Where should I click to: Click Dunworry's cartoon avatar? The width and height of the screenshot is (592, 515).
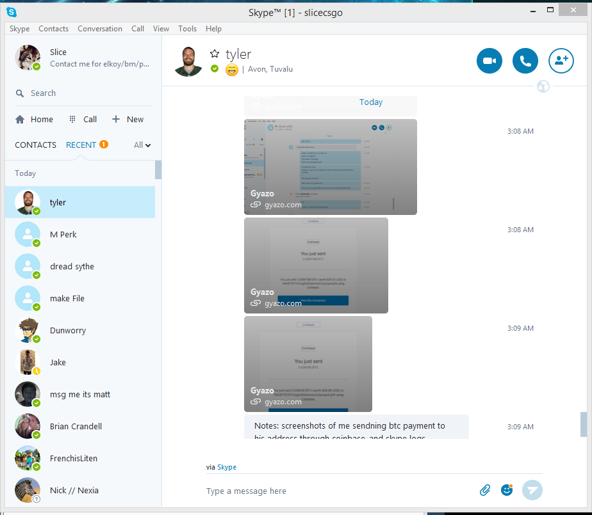coord(28,330)
